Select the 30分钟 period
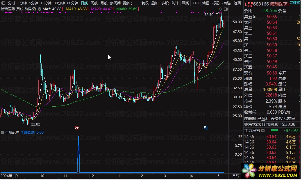 pyautogui.click(x=59, y=3)
